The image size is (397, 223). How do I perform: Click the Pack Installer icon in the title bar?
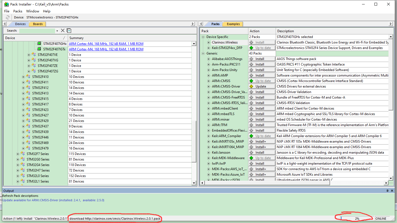click(x=6, y=4)
